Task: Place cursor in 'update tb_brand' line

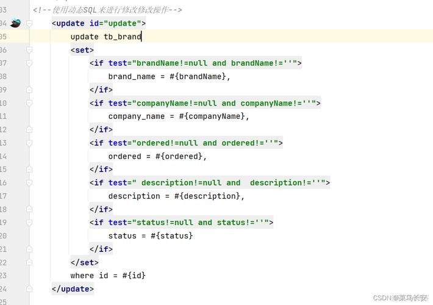Action: tap(106, 37)
